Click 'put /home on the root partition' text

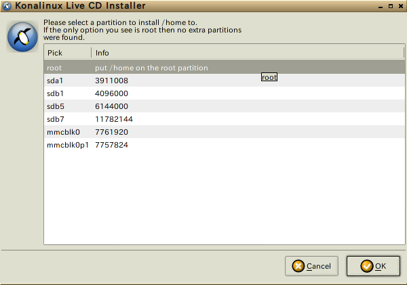(151, 68)
